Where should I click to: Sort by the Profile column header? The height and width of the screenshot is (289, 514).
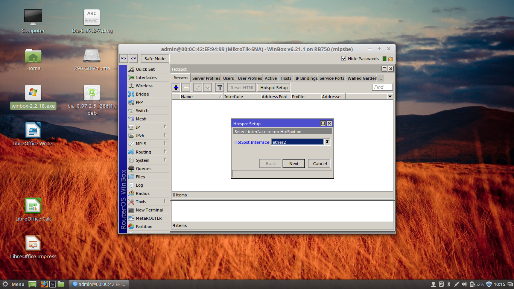coord(306,97)
